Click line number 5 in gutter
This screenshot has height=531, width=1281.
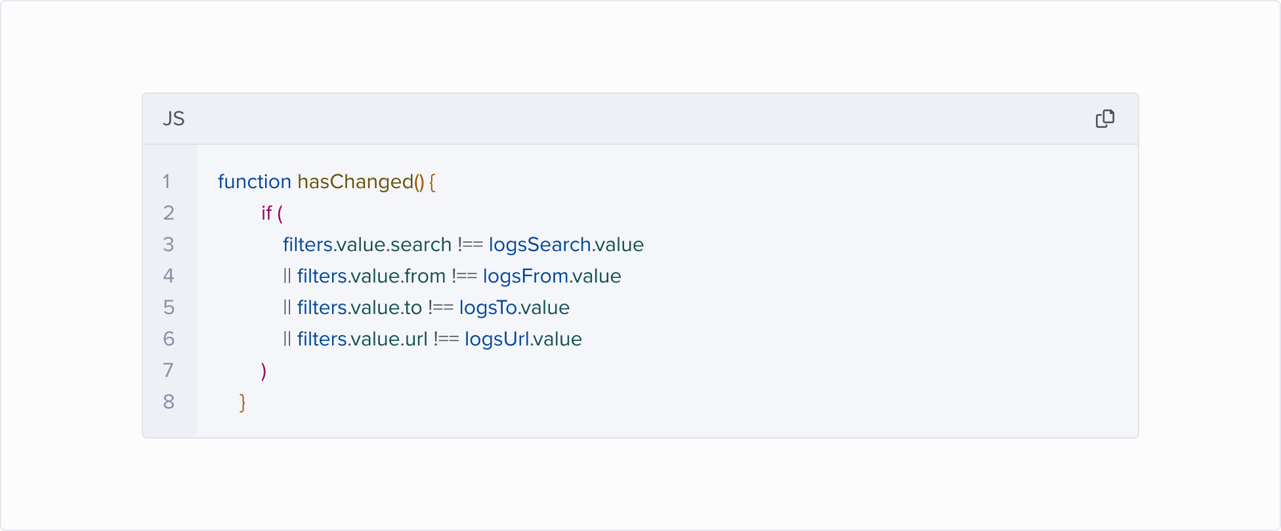[x=169, y=307]
